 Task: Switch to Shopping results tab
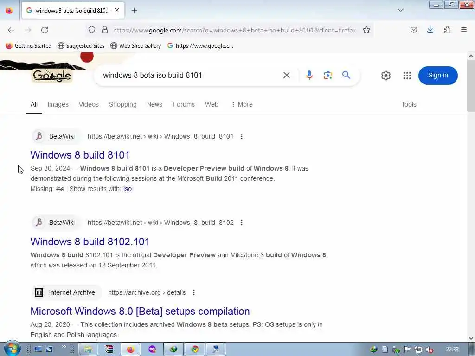(122, 104)
